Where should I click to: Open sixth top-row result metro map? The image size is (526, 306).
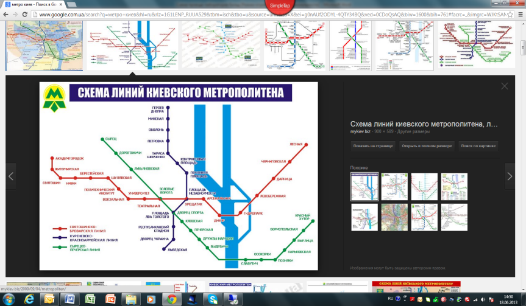coord(405,46)
